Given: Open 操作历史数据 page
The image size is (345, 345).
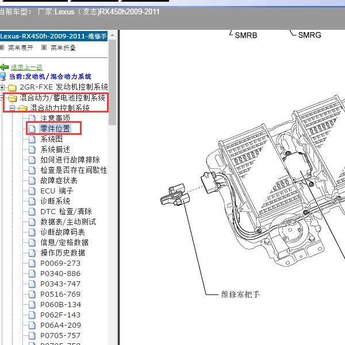Looking at the screenshot, I should (x=63, y=253).
